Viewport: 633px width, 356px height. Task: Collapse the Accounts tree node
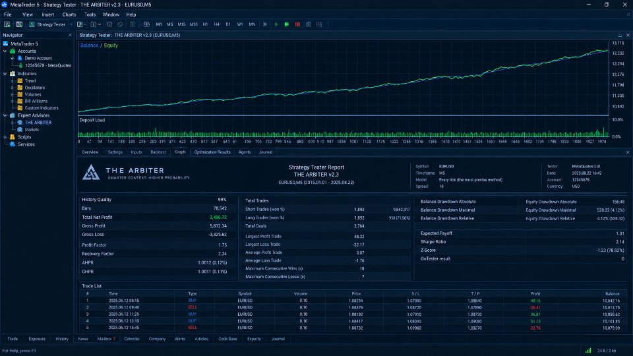pyautogui.click(x=5, y=51)
